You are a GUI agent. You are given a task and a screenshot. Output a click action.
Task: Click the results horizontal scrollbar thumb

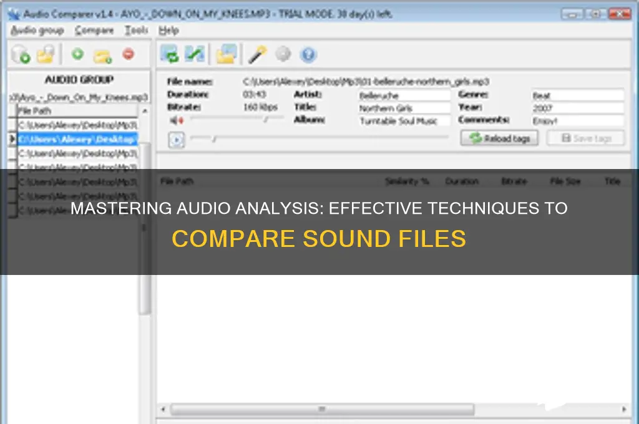322,409
